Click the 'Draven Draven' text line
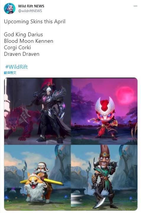Screen dimensions: 141x213 pyautogui.click(x=22, y=54)
